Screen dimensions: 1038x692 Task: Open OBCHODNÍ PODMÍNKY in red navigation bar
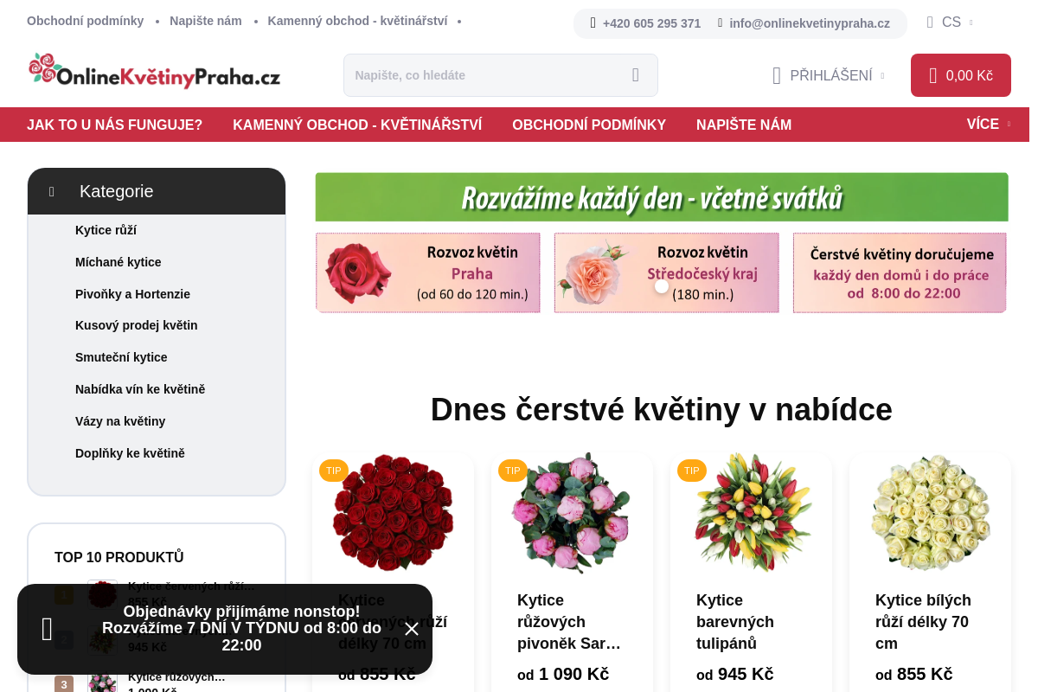pos(589,125)
